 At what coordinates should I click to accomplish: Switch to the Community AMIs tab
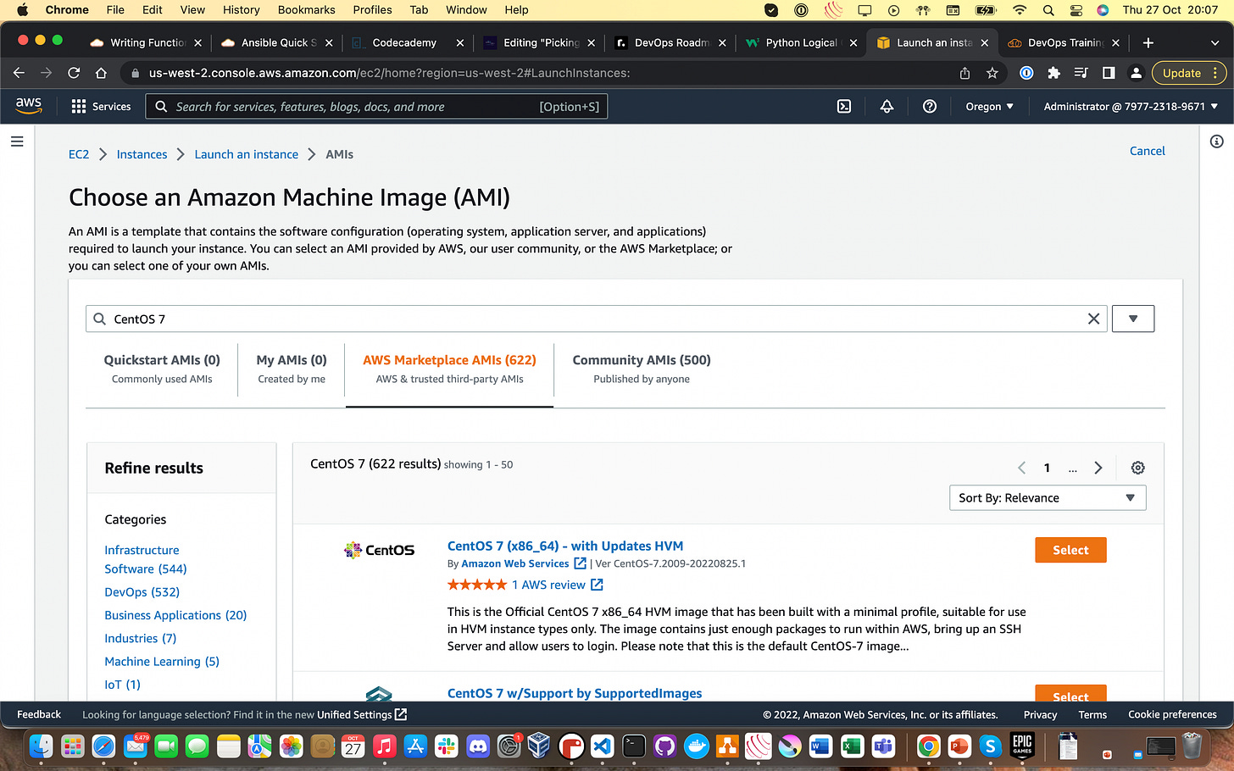point(642,369)
